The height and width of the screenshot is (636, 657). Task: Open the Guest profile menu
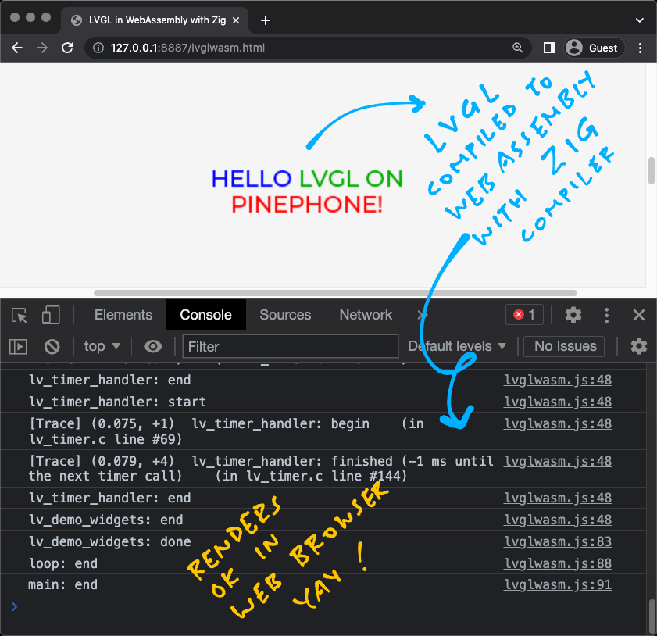[594, 48]
